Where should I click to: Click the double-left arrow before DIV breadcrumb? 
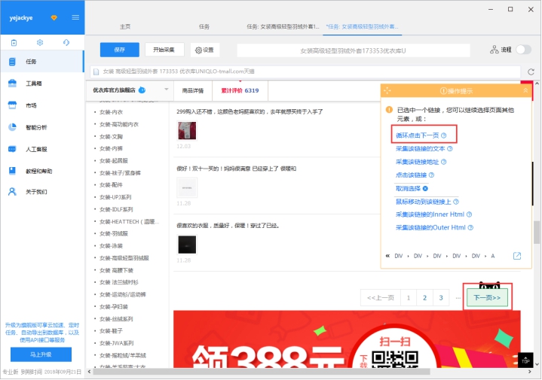[387, 256]
